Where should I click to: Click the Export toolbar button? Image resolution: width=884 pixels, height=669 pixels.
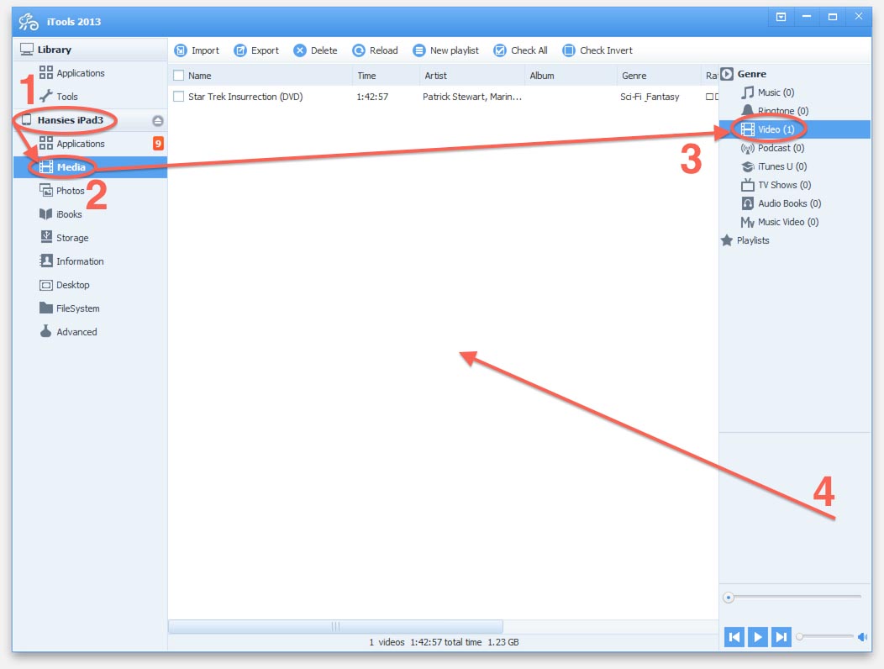(256, 50)
